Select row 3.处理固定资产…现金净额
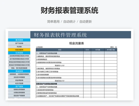139x106 pixels. (x=76, y=96)
